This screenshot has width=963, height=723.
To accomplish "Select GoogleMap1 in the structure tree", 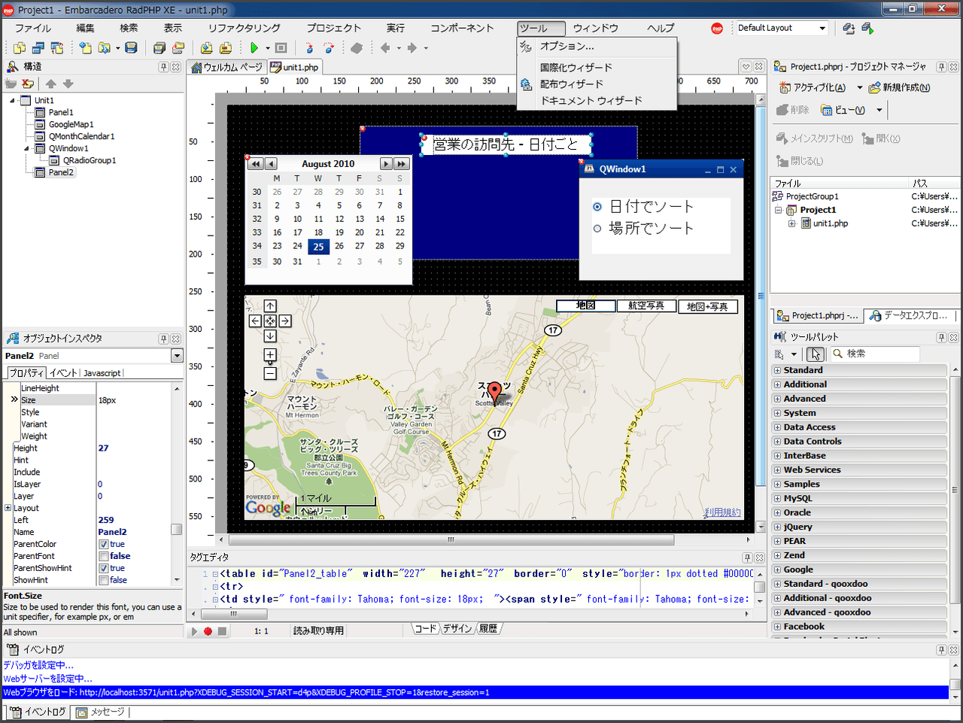I will tap(71, 125).
